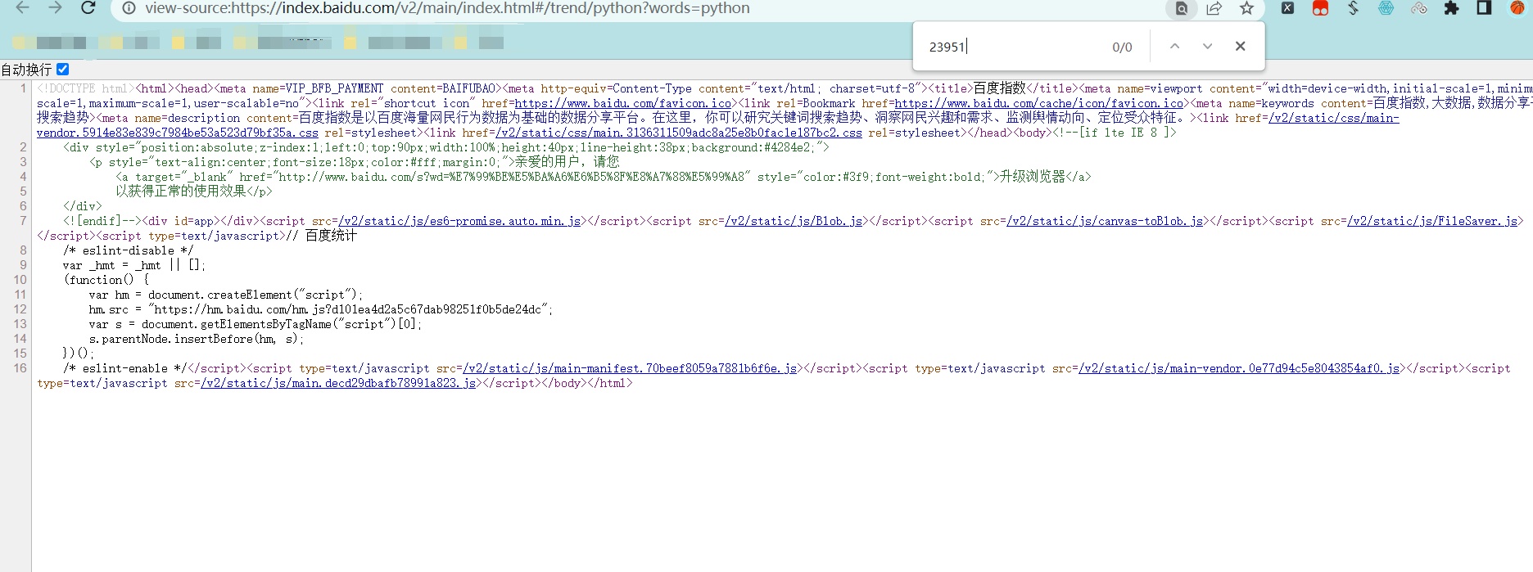Viewport: 1533px width, 572px height.
Task: Open the gray chain-link extension icon
Action: 1419,8
